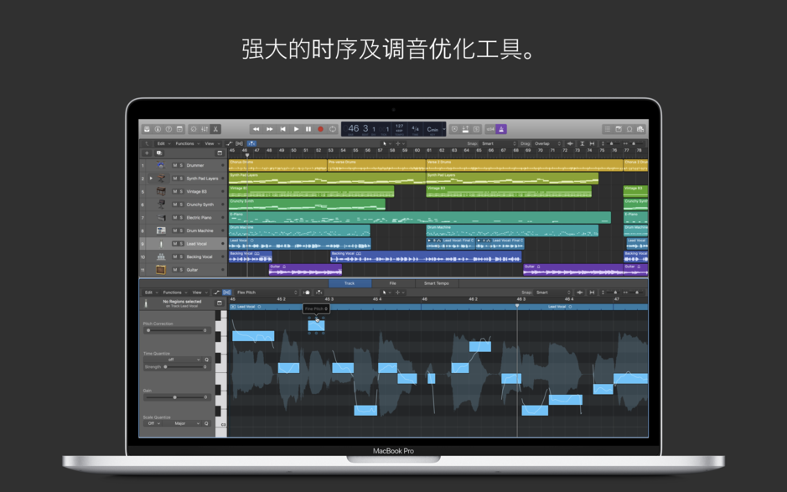Click the Inspector icon in the toolbar
The height and width of the screenshot is (492, 787).
pos(158,130)
